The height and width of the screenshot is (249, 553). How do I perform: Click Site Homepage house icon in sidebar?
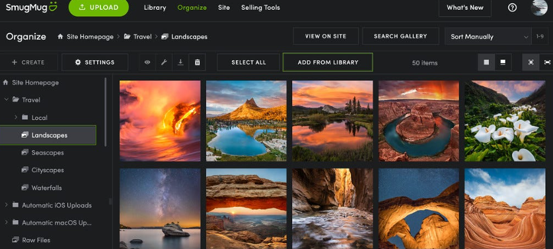[x=5, y=82]
